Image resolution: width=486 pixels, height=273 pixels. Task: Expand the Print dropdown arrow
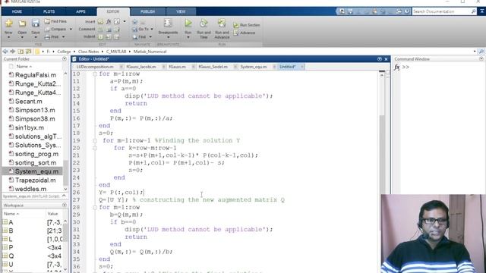[x=64, y=37]
